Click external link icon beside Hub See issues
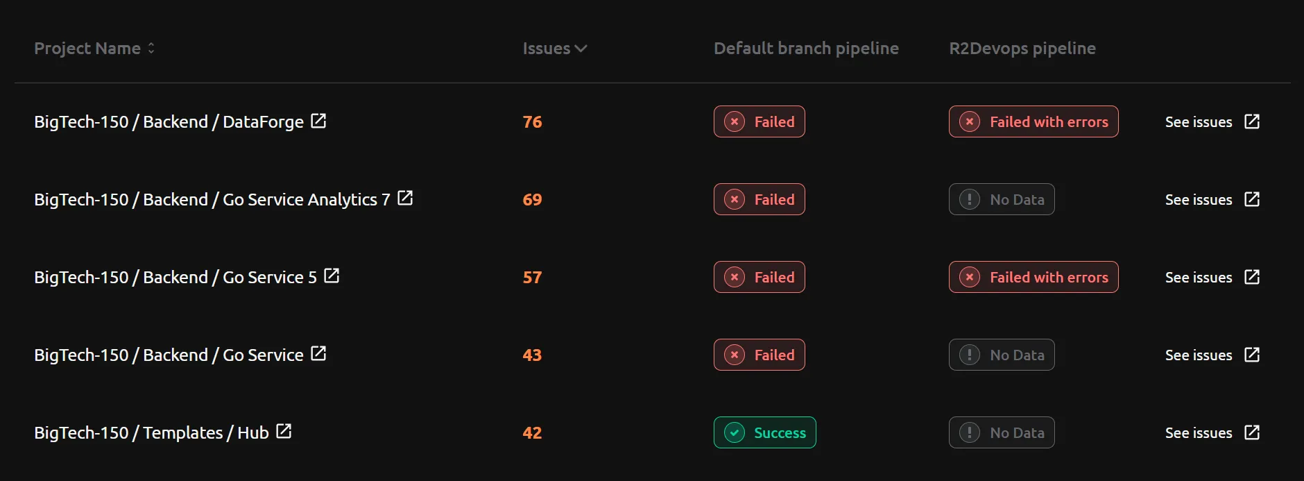 coord(1253,432)
